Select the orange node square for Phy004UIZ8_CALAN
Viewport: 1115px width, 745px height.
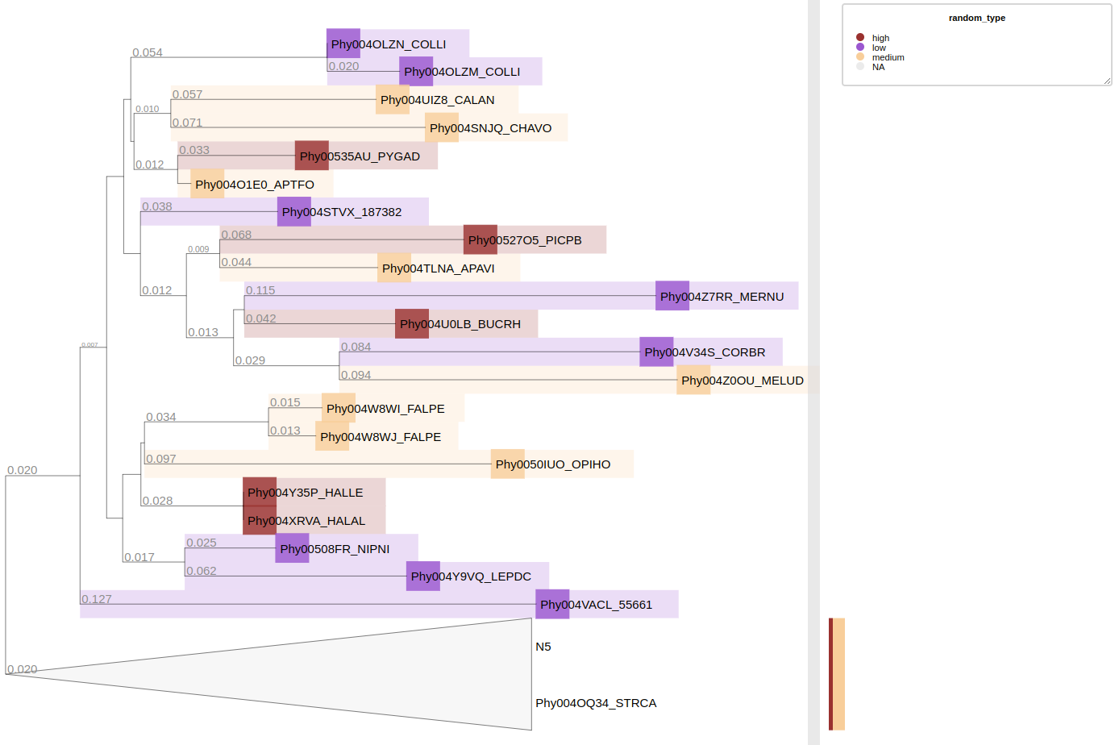[x=392, y=100]
